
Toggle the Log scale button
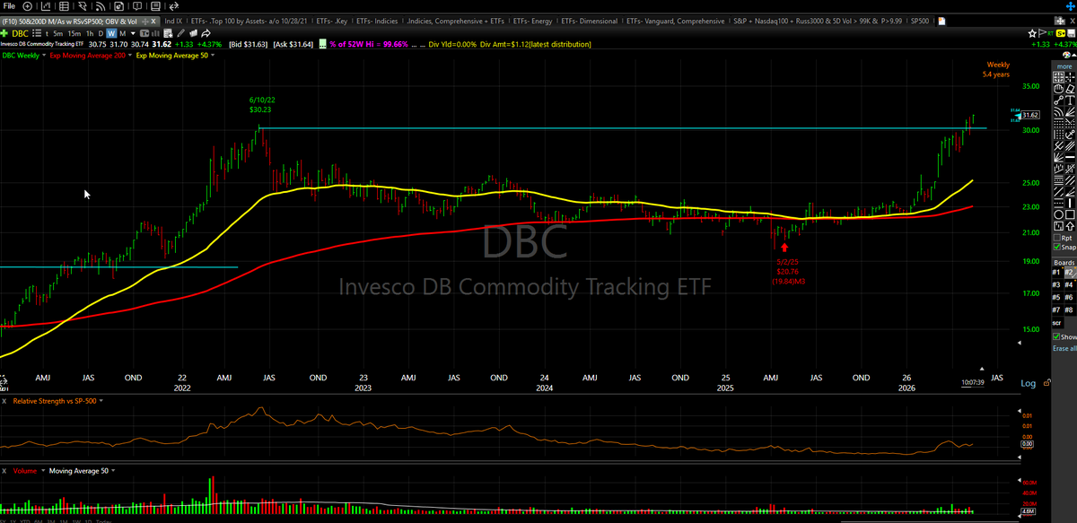coord(1028,383)
